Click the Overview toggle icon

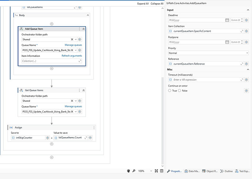[162, 171]
